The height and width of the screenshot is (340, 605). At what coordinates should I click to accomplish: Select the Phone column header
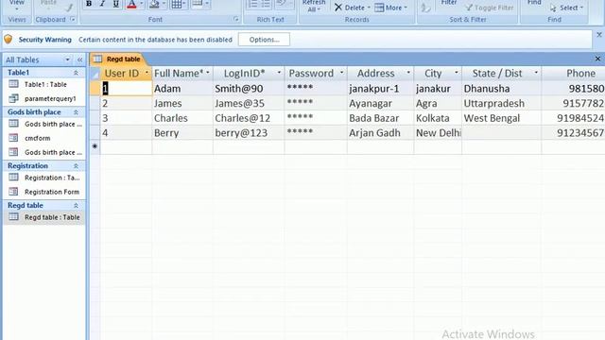[574, 74]
